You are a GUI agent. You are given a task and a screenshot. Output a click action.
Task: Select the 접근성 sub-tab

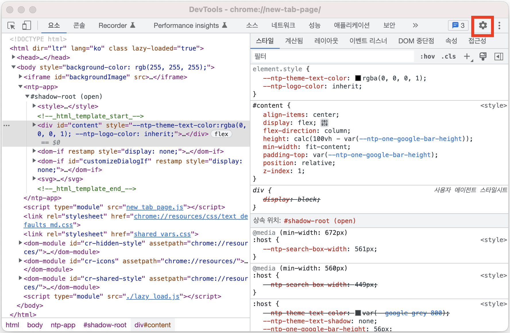click(477, 41)
